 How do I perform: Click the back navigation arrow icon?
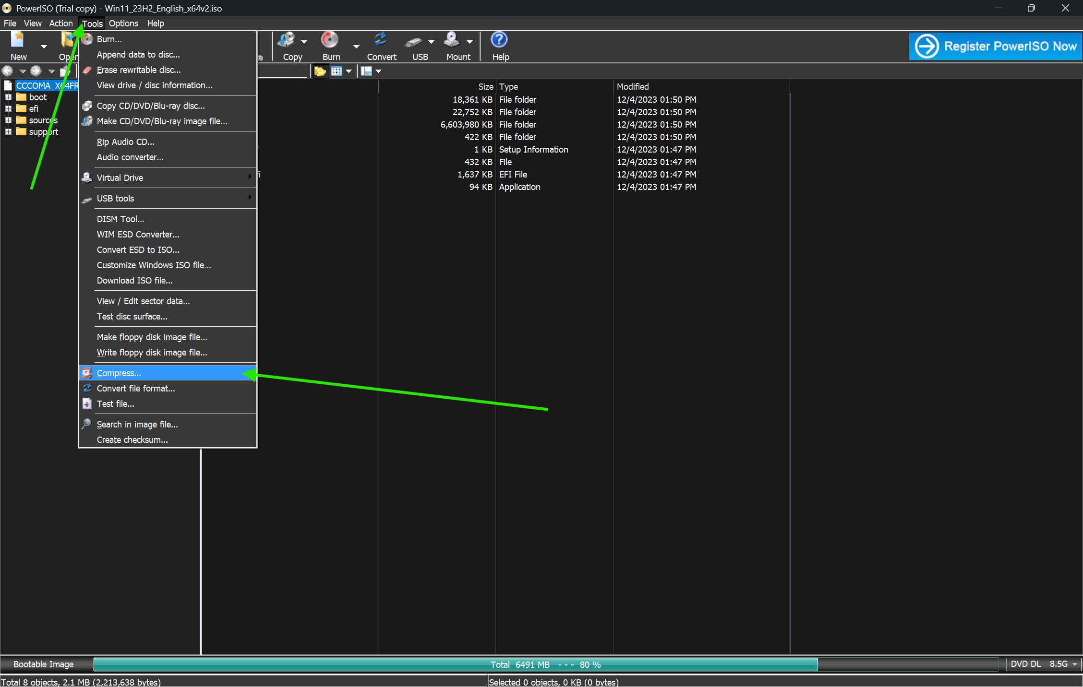(8, 71)
